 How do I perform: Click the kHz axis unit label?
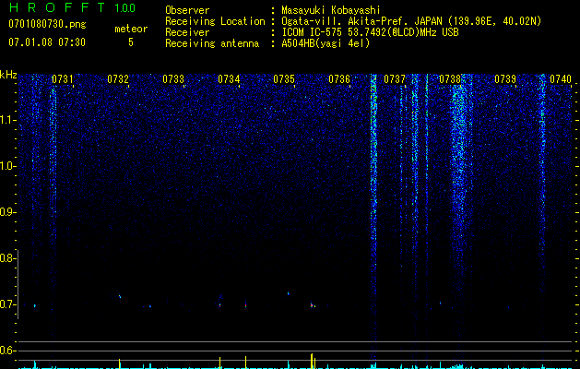click(x=8, y=75)
